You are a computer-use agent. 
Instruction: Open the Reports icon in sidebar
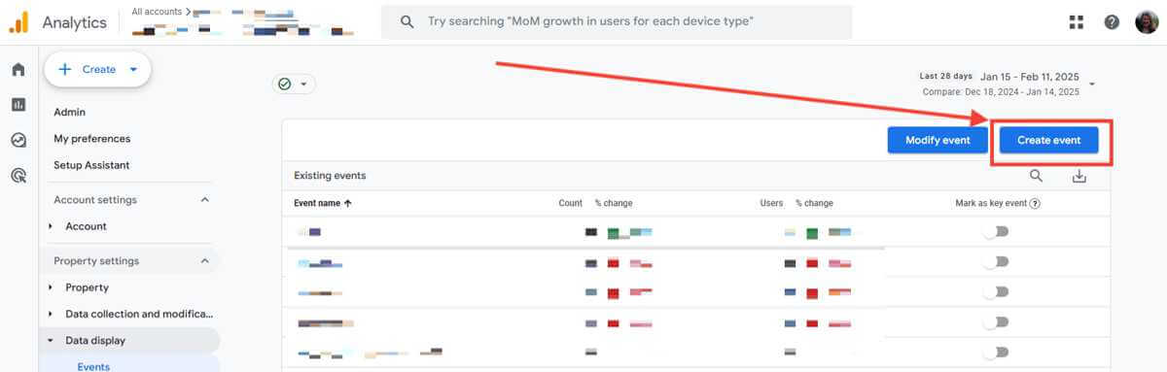click(18, 105)
